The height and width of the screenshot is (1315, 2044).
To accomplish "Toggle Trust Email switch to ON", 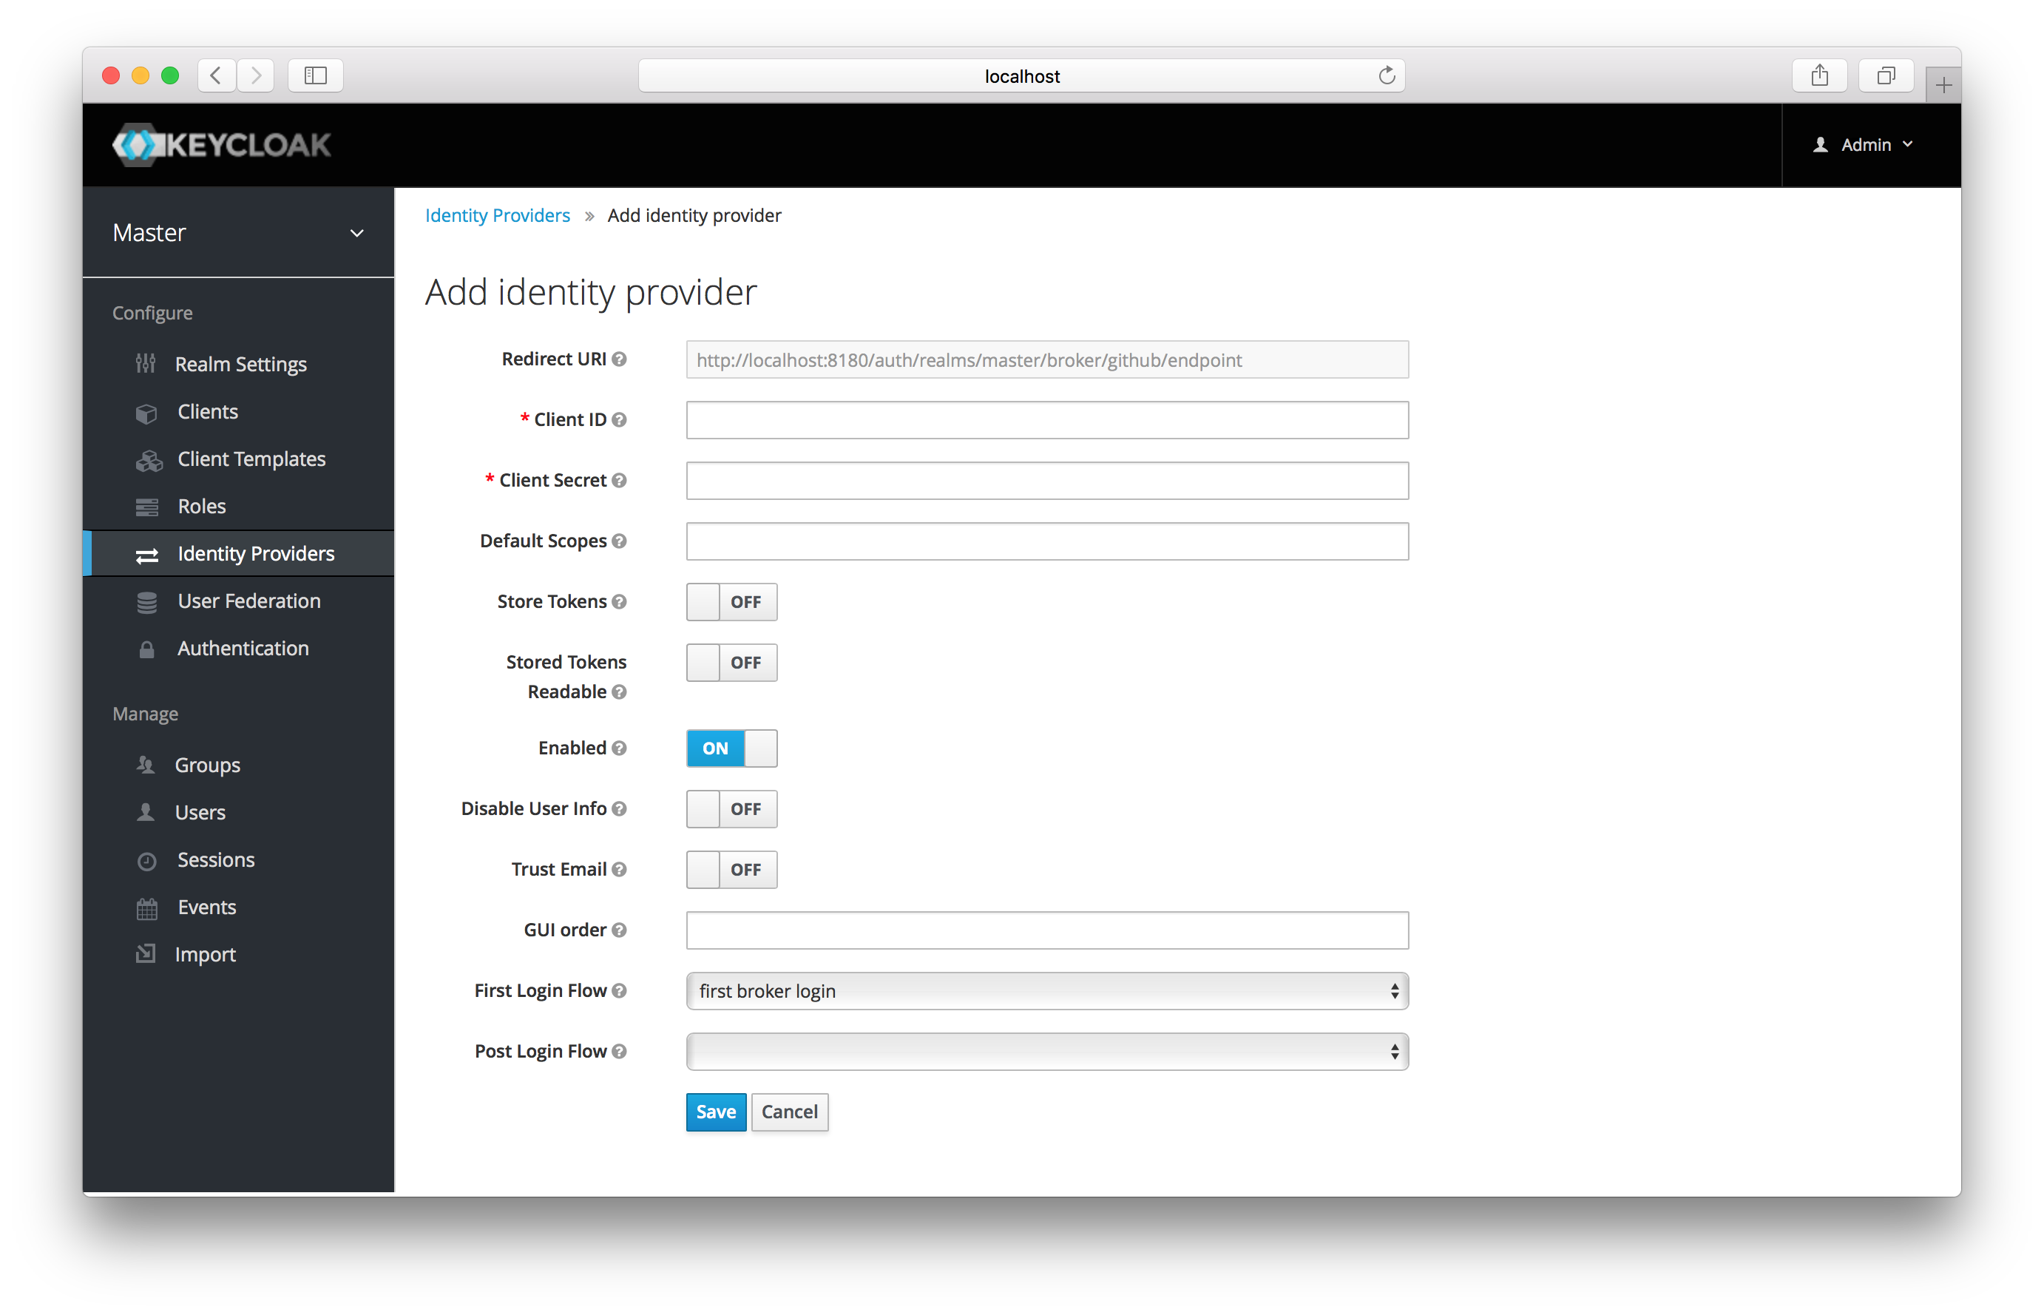I will click(730, 868).
